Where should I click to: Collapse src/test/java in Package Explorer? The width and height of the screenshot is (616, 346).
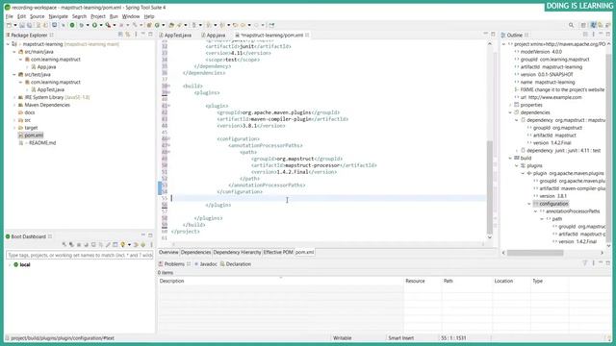[14, 75]
